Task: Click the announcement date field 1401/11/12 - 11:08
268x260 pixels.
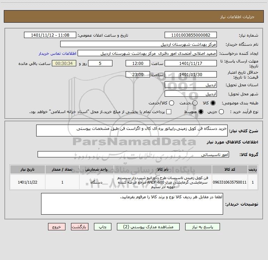Action: coord(50,35)
